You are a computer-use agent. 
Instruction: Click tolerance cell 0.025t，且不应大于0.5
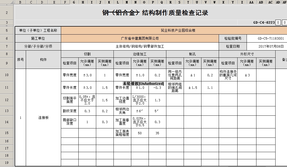pos(140,122)
